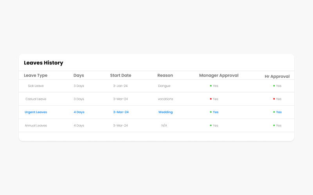Click red status dot in Casual Leave manager approval

211,99
